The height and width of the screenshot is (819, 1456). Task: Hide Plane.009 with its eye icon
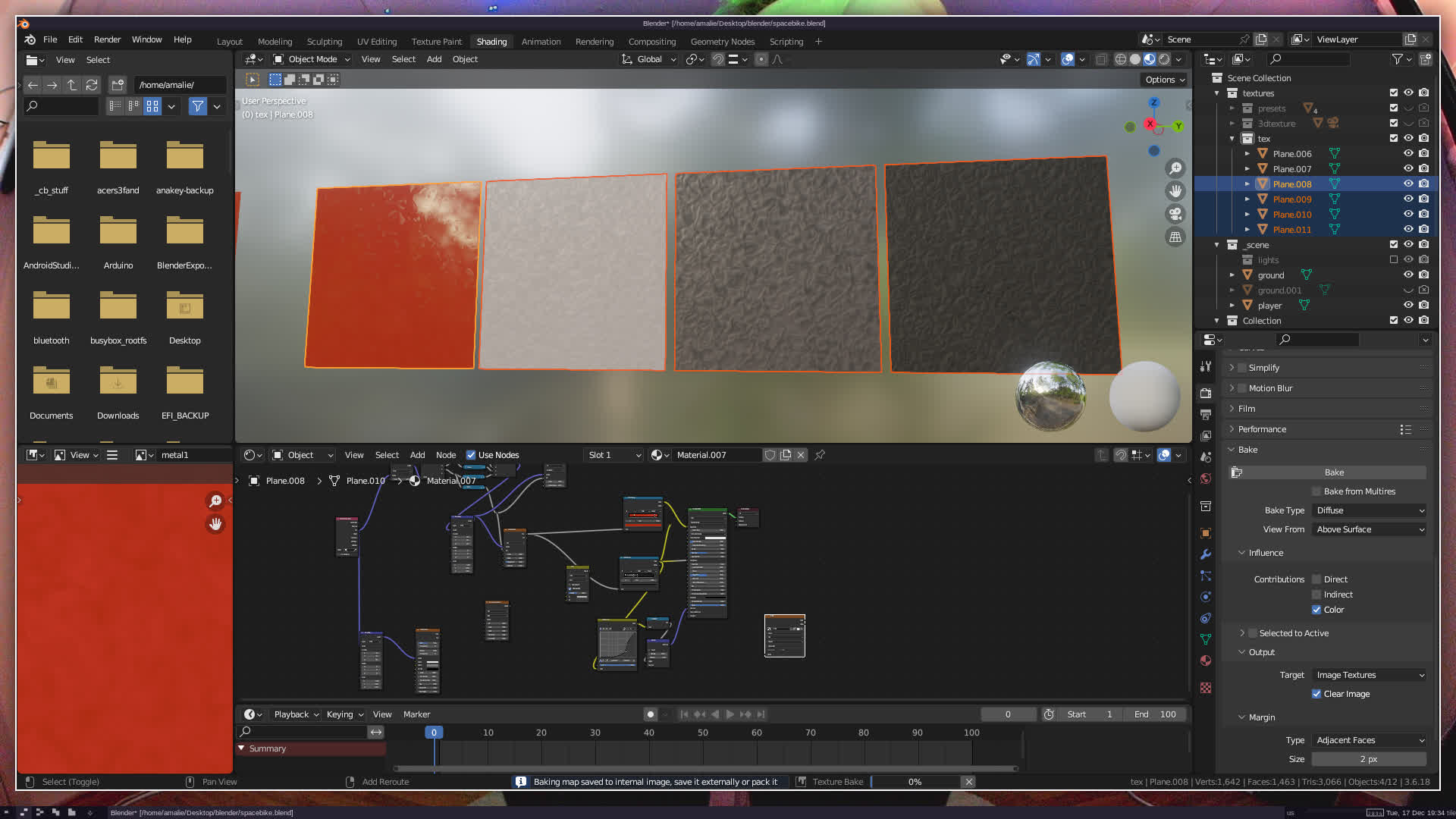(1408, 199)
